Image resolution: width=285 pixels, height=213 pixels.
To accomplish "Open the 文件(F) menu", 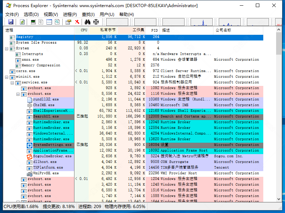I will [12, 15].
